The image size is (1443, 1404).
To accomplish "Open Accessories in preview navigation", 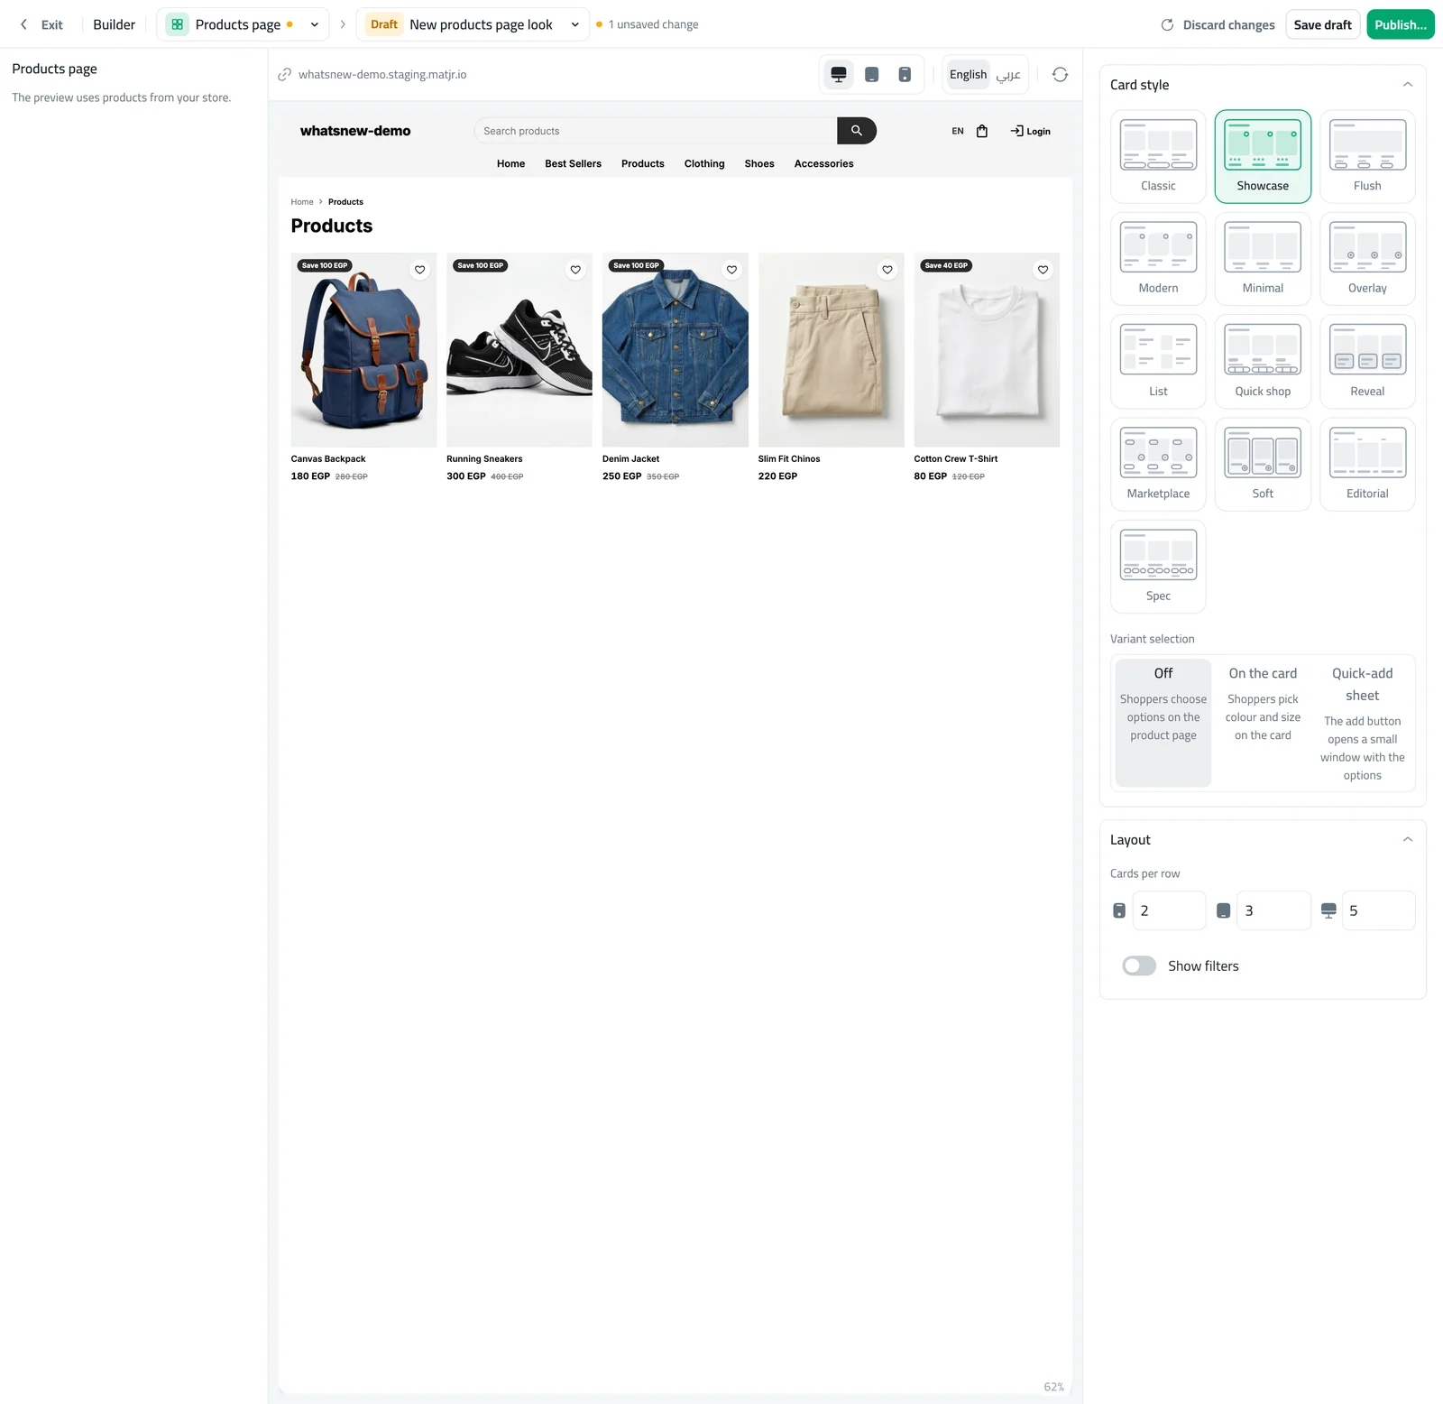I will coord(823,164).
